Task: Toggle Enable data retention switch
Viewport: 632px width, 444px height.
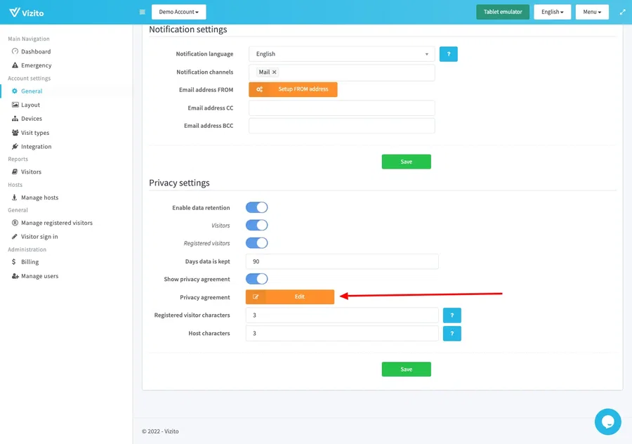Action: [256, 208]
